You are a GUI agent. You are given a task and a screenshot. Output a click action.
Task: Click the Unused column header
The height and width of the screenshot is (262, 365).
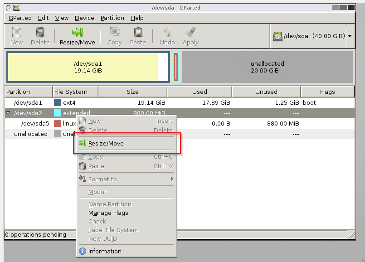coord(266,92)
